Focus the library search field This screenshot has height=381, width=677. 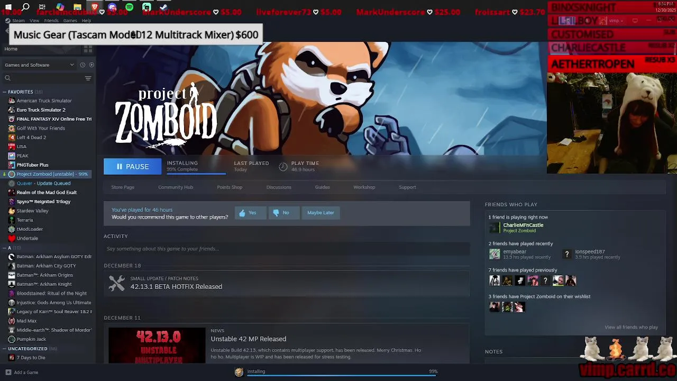(x=42, y=78)
